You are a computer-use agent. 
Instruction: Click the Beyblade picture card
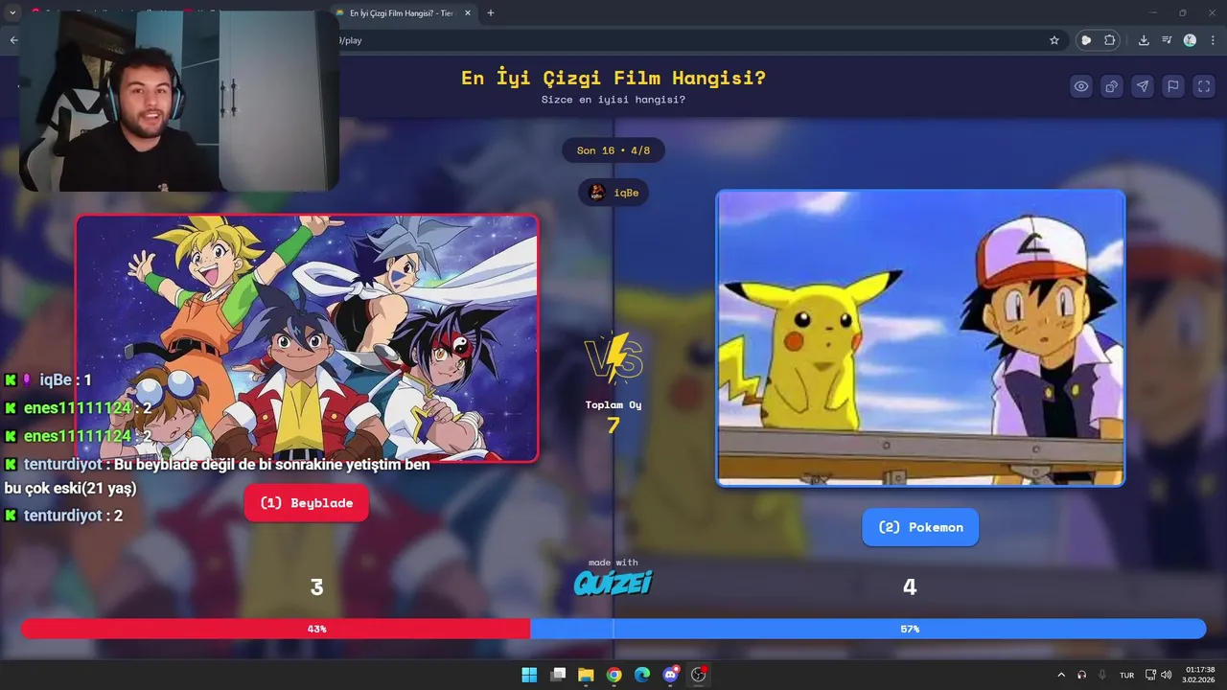click(x=307, y=337)
